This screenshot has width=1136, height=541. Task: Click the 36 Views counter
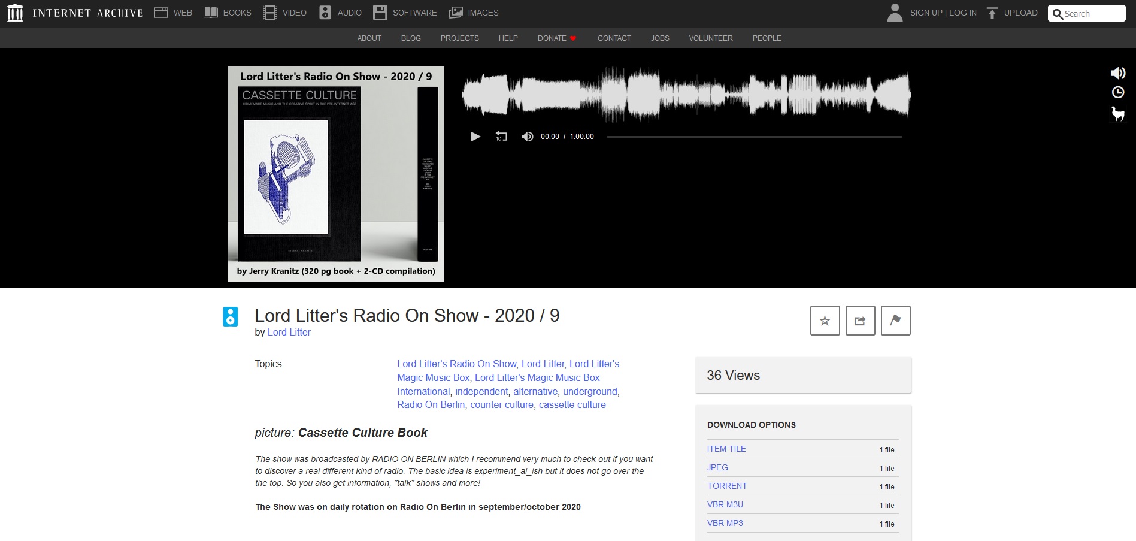click(734, 376)
